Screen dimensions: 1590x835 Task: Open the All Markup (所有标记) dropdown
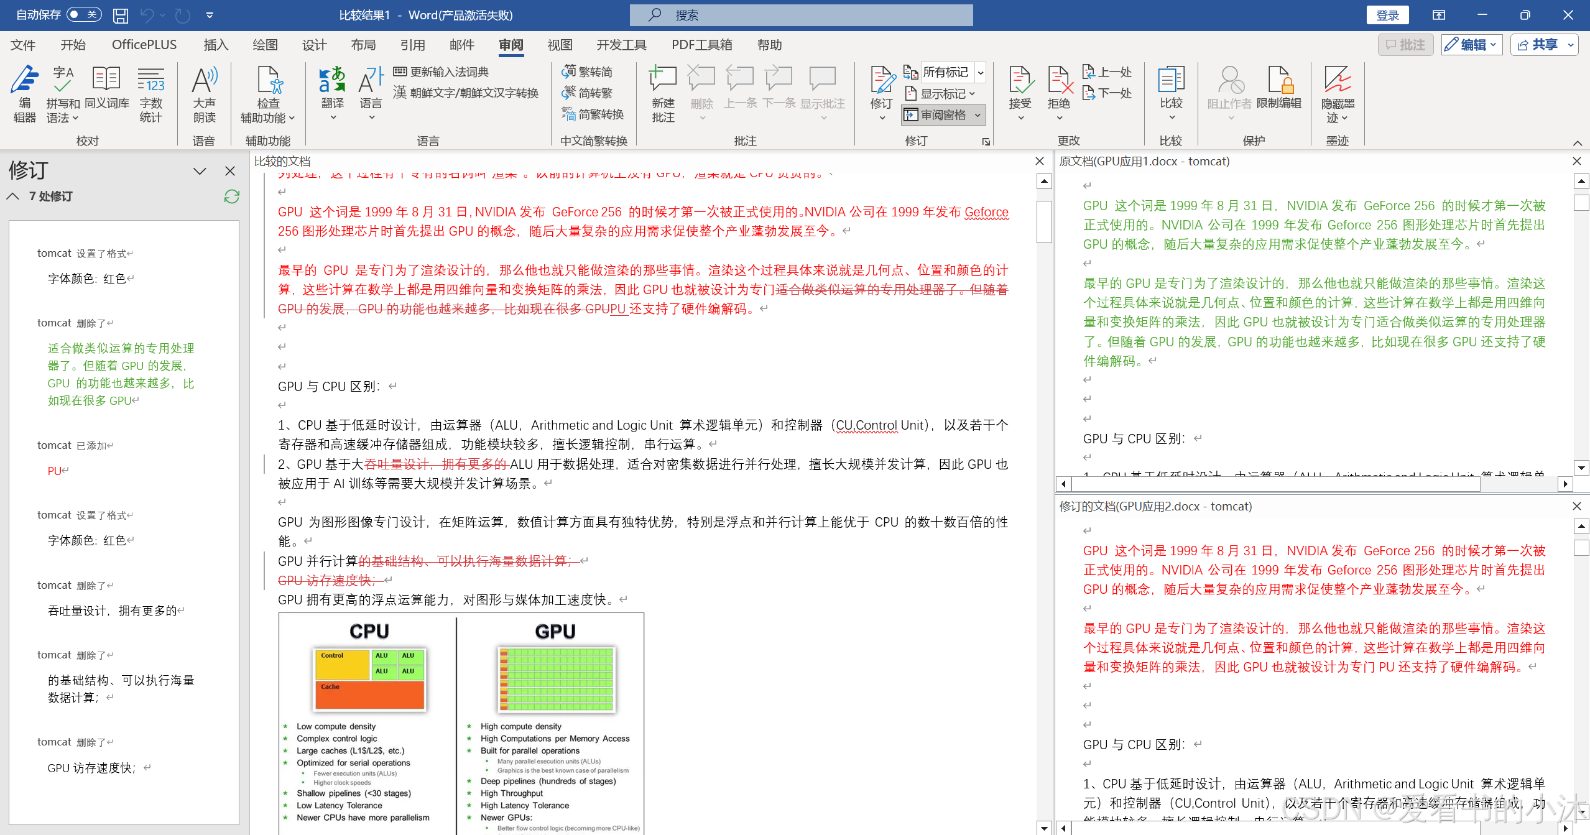980,73
